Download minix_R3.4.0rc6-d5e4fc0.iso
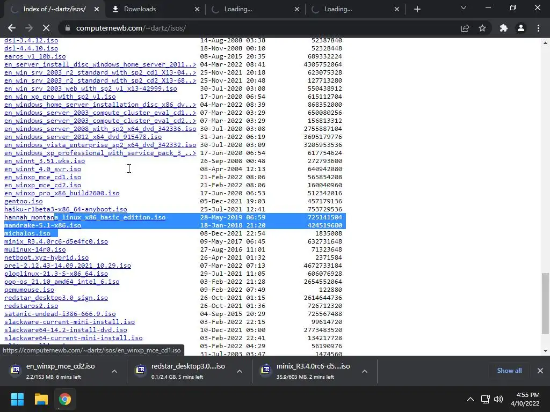Viewport: 550px width, 412px height. pyautogui.click(x=56, y=241)
